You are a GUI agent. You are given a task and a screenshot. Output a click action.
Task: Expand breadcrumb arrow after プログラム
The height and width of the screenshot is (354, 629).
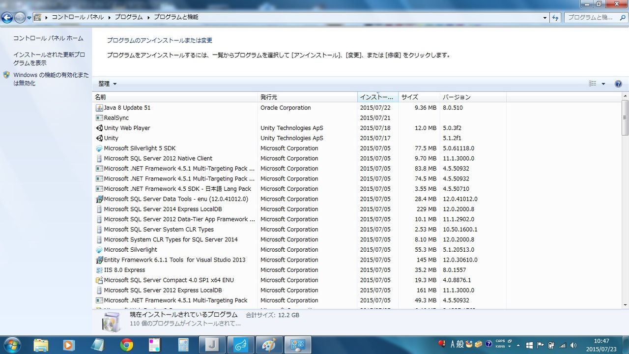[148, 17]
